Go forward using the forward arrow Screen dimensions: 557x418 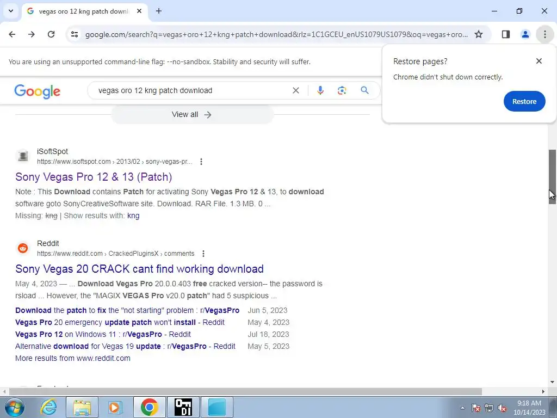point(32,34)
